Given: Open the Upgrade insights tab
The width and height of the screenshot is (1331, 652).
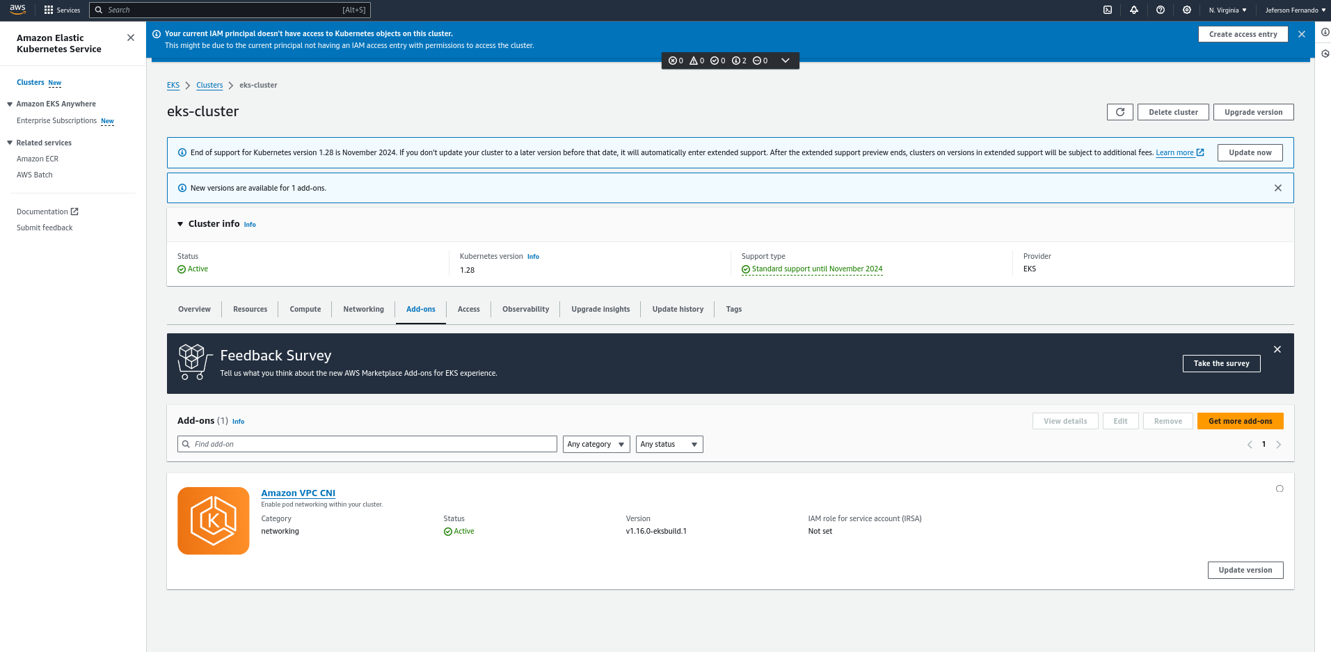Looking at the screenshot, I should [600, 309].
